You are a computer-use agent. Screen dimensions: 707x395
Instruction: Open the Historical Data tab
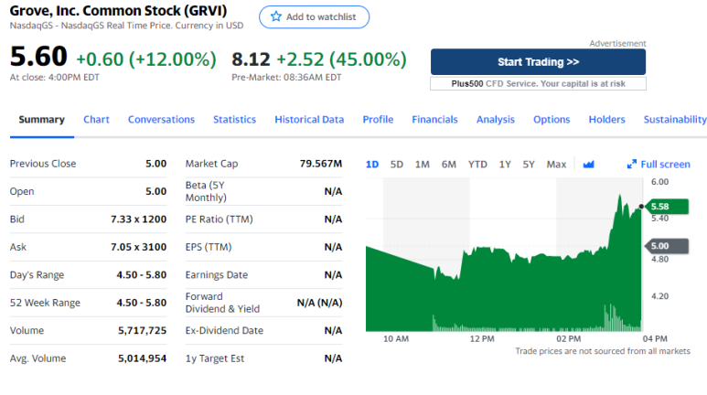(309, 120)
